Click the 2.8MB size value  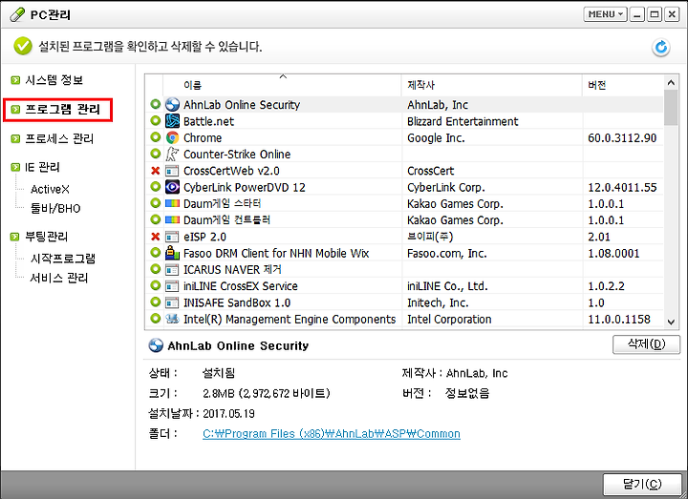pyautogui.click(x=267, y=393)
